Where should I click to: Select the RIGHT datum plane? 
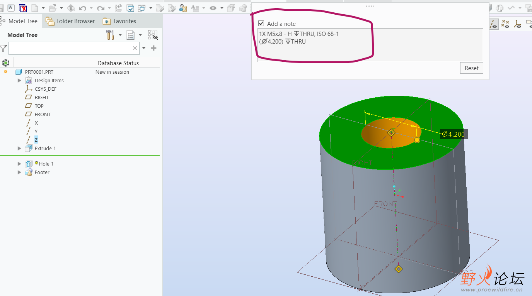[41, 97]
